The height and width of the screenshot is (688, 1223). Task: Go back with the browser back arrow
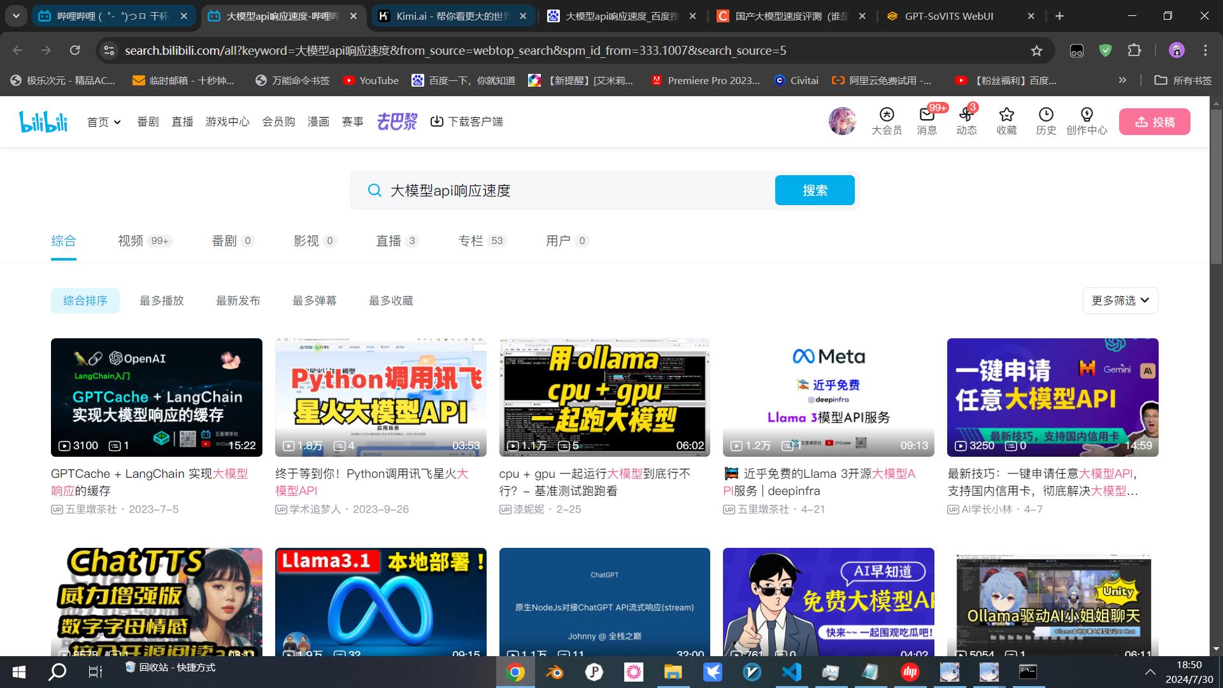coord(18,50)
